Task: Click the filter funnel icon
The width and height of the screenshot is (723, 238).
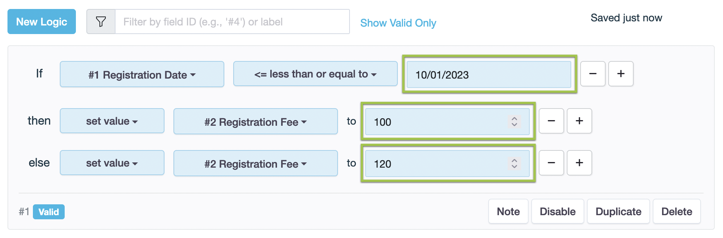Action: 101,22
